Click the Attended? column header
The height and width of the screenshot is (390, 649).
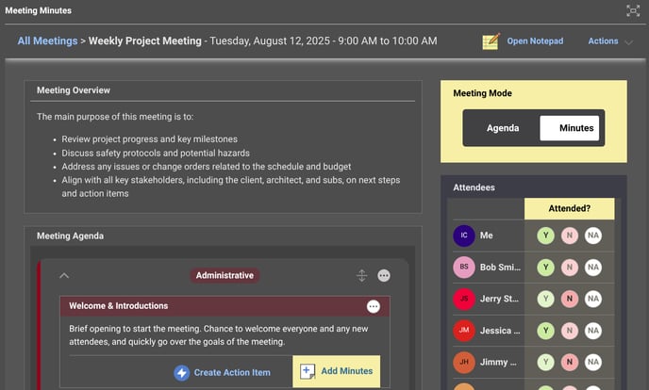coord(569,208)
